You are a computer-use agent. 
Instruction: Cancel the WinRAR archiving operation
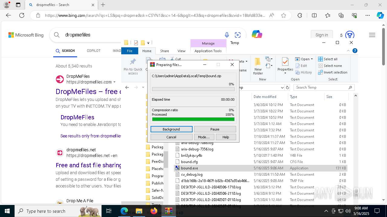click(171, 137)
